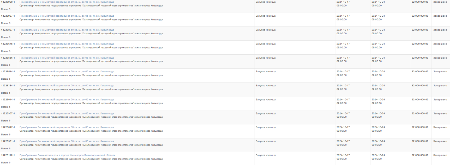This screenshot has width=450, height=165.
Task: Click the 92 000 000.00 amount in row 13225647-1
Action: [x=420, y=127]
